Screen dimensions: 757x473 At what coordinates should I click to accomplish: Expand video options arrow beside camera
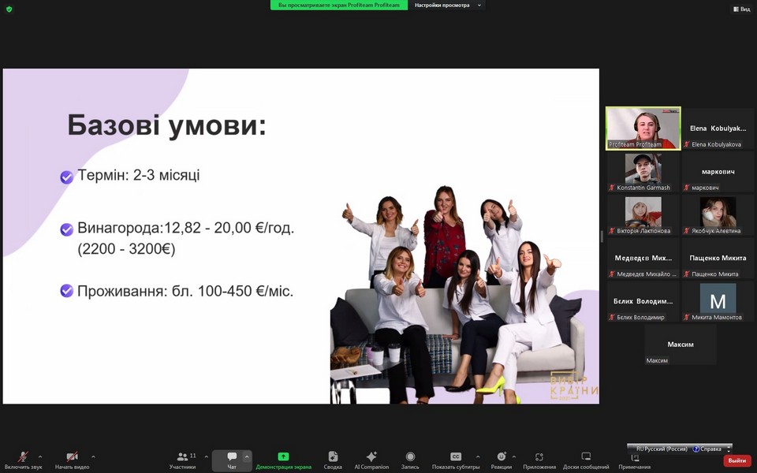pos(93,456)
